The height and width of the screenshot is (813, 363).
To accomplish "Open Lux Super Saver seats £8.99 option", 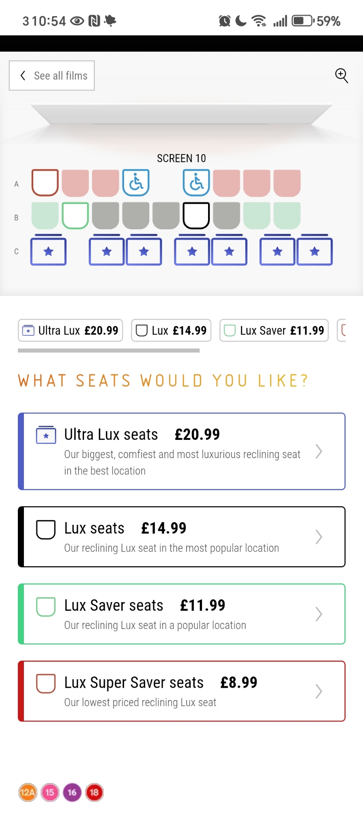I will pyautogui.click(x=182, y=691).
